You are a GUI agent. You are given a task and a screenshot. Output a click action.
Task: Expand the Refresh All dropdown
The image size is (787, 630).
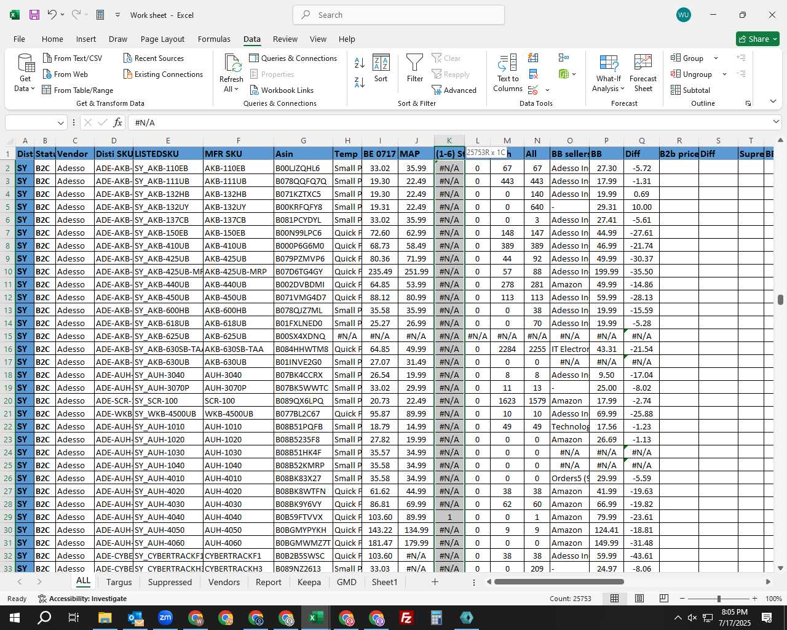pyautogui.click(x=236, y=89)
